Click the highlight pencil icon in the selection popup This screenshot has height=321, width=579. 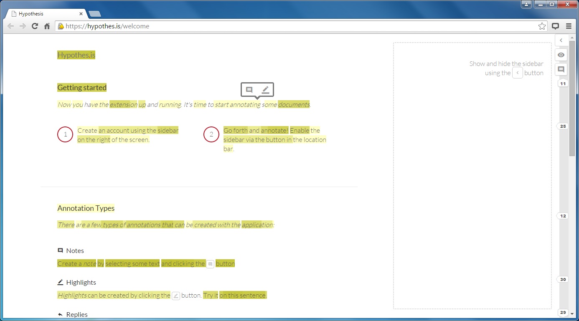click(x=265, y=90)
